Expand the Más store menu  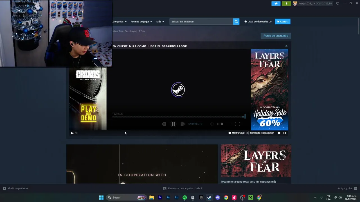[x=160, y=22]
